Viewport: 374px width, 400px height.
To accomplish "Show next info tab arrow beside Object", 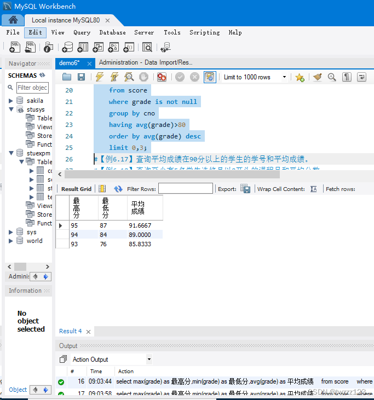I will (45, 390).
